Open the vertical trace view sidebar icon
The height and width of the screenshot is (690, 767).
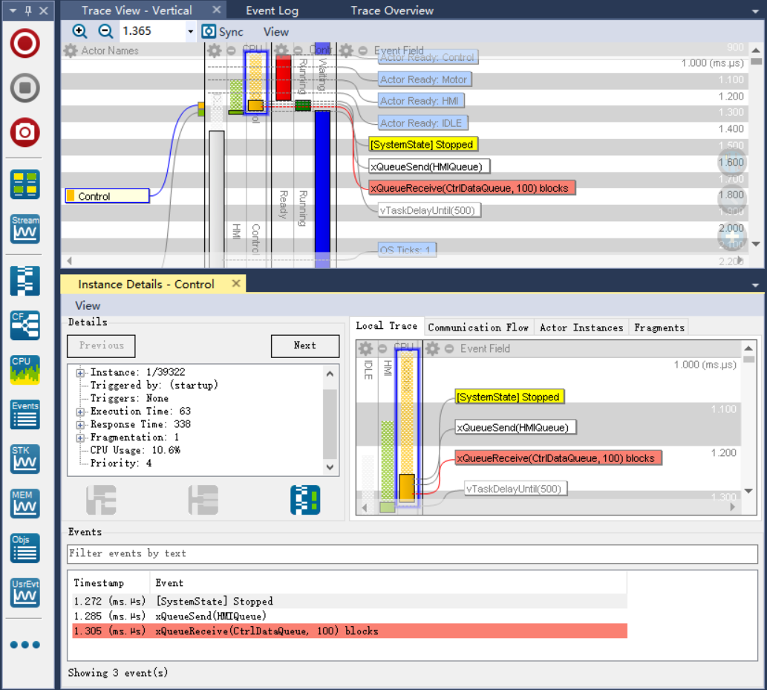25,281
